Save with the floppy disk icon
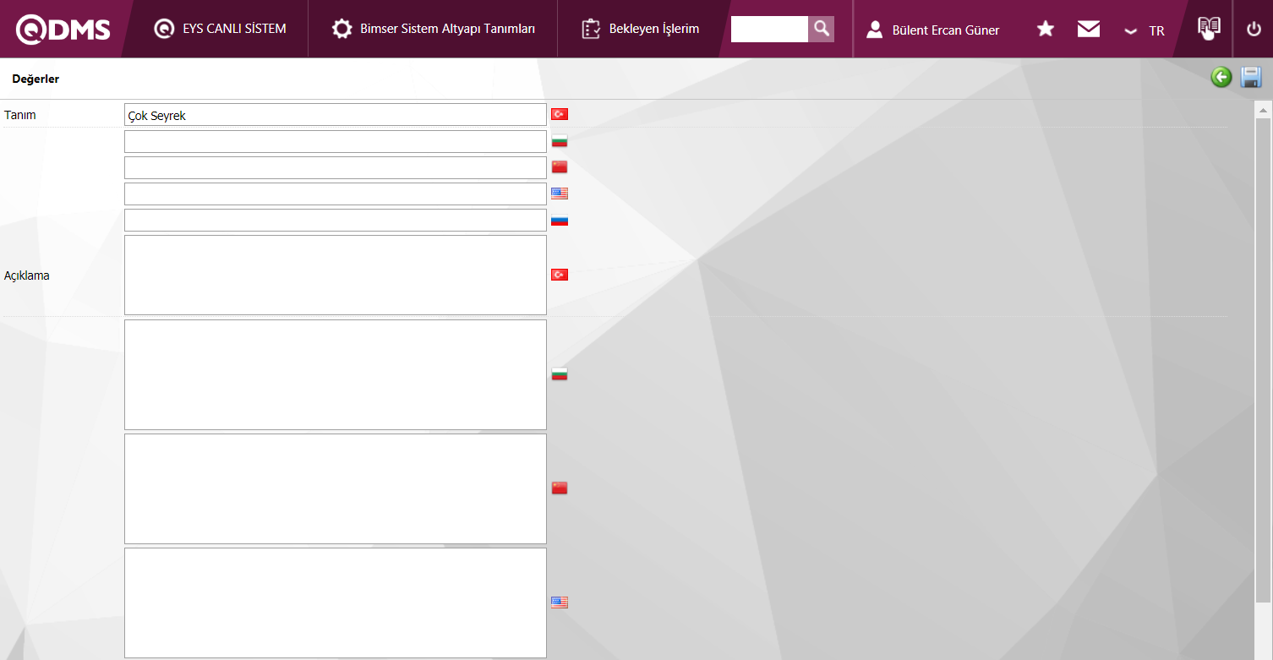 [1251, 78]
